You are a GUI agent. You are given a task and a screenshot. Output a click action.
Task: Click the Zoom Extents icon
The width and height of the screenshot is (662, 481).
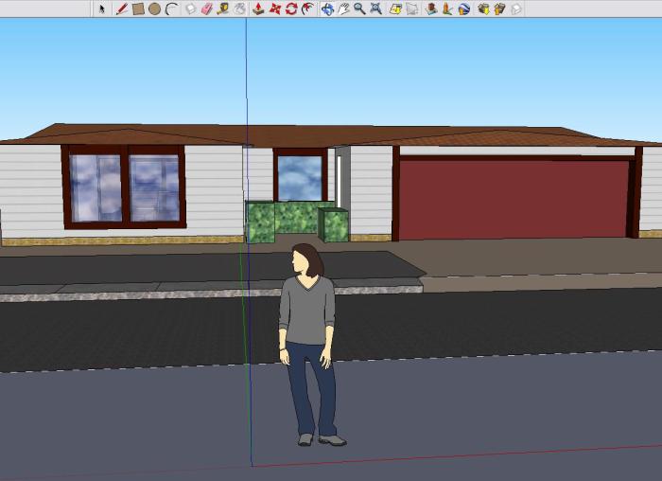tap(376, 9)
